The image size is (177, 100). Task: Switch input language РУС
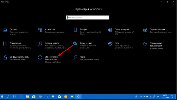pyautogui.click(x=158, y=97)
